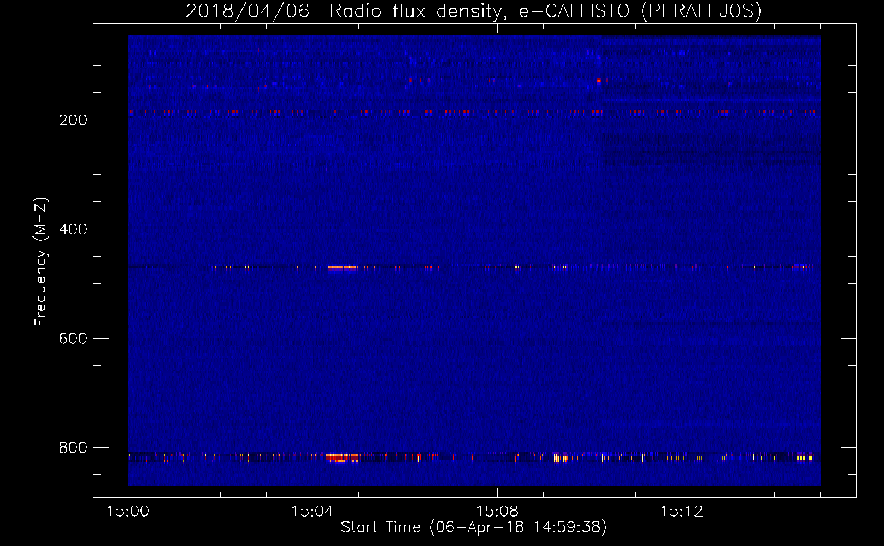Click the red spot near 130 MHz around 15:10
The image size is (884, 546).
(x=599, y=80)
